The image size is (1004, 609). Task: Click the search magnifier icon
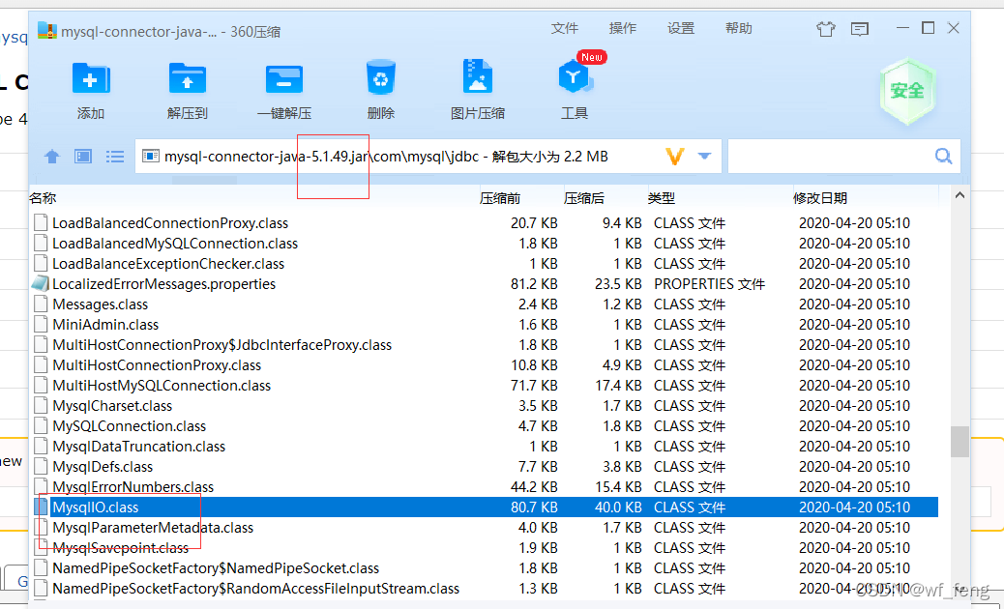click(x=943, y=156)
